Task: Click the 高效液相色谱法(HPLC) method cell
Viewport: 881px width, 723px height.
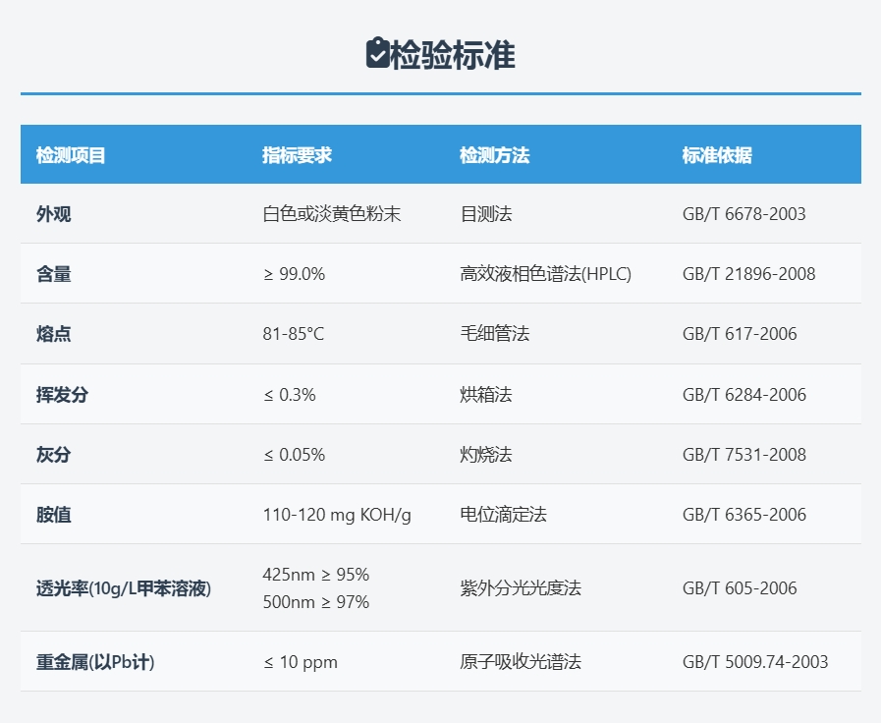Action: click(x=545, y=274)
